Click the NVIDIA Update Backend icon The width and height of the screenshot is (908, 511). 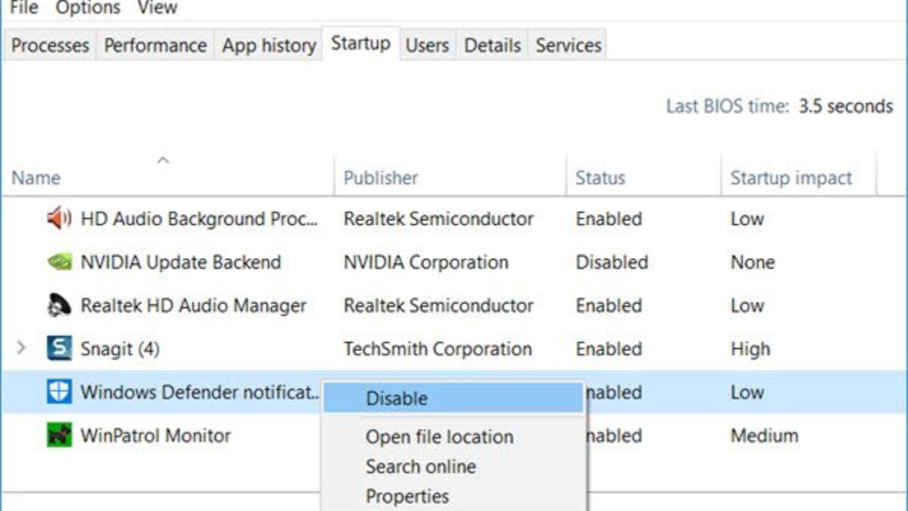pyautogui.click(x=59, y=263)
